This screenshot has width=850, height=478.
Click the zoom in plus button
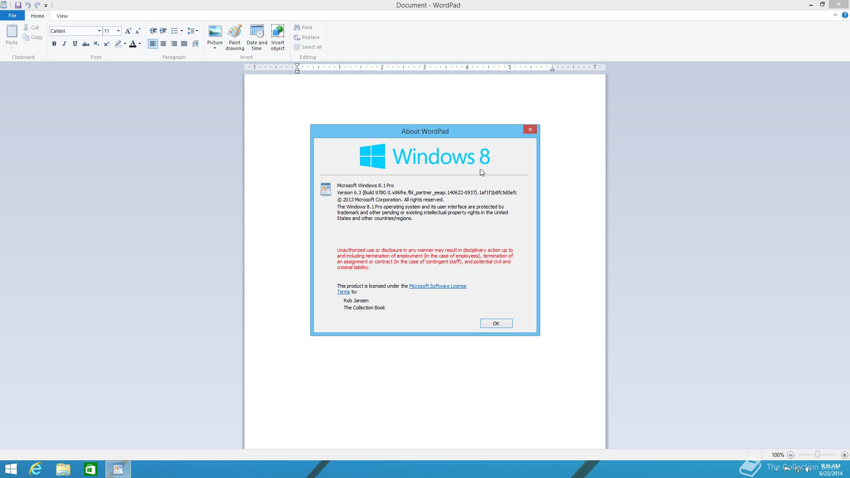[844, 455]
